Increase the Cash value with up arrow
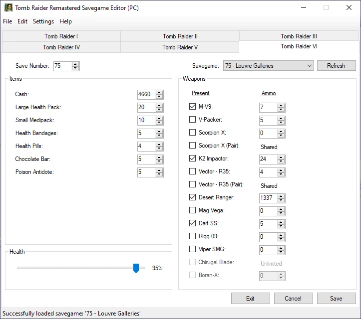The image size is (361, 319). click(x=159, y=92)
